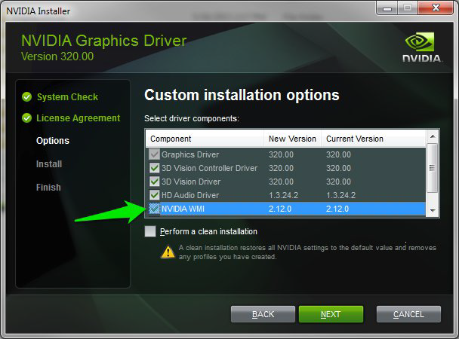459x339 pixels.
Task: Select the 3D Vision Driver row text
Action: [x=191, y=182]
